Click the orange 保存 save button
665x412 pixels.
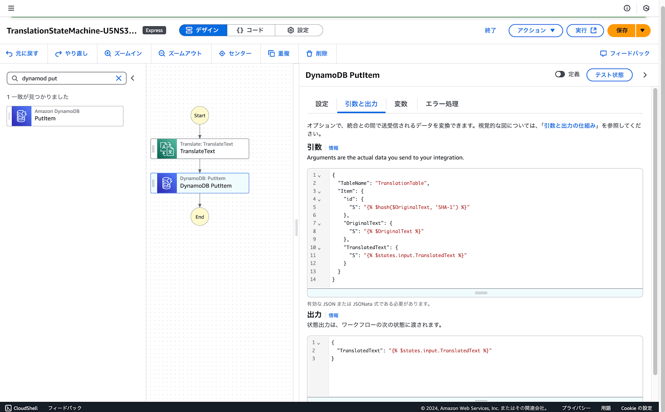621,30
